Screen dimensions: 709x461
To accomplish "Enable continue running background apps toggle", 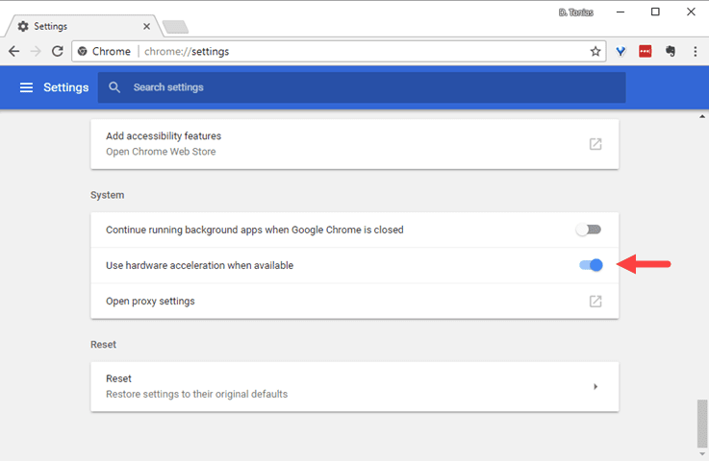I will (x=589, y=230).
